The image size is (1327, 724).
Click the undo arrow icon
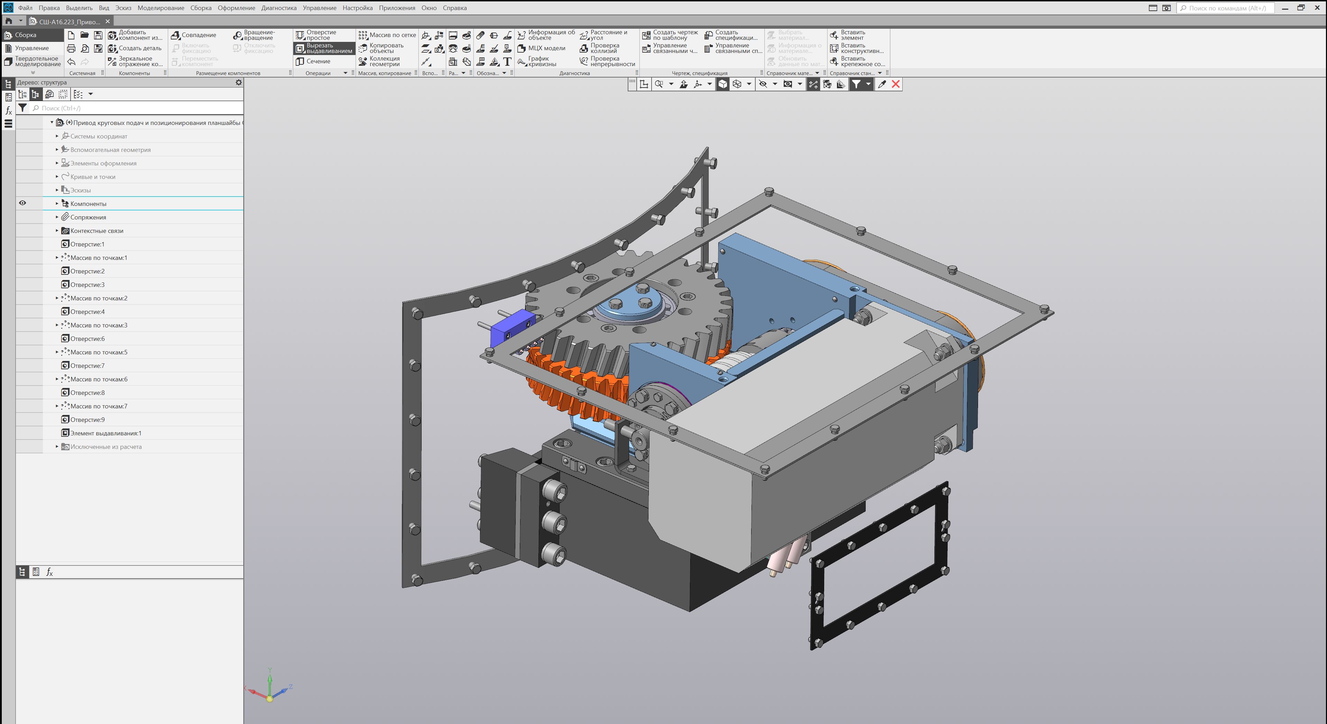pos(71,62)
